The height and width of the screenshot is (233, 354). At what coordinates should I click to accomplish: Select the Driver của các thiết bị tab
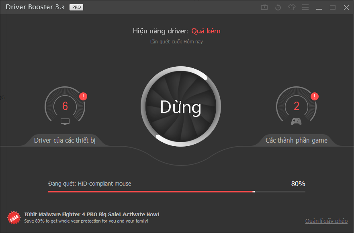tap(65, 140)
